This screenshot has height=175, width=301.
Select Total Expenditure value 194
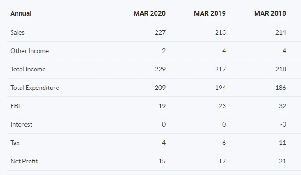220,87
